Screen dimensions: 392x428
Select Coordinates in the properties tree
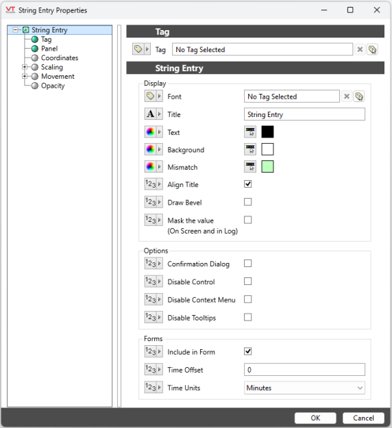(x=60, y=58)
